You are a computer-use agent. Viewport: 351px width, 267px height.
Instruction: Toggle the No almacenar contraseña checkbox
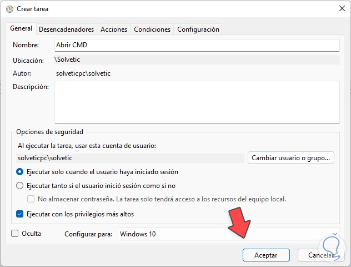32,199
